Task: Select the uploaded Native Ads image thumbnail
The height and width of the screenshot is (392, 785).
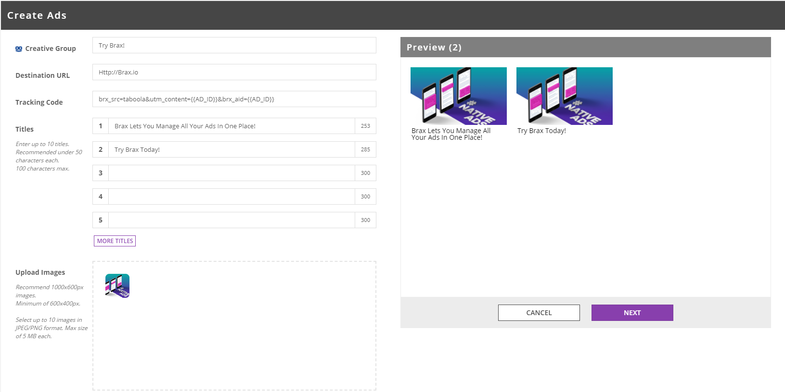Action: (x=117, y=286)
